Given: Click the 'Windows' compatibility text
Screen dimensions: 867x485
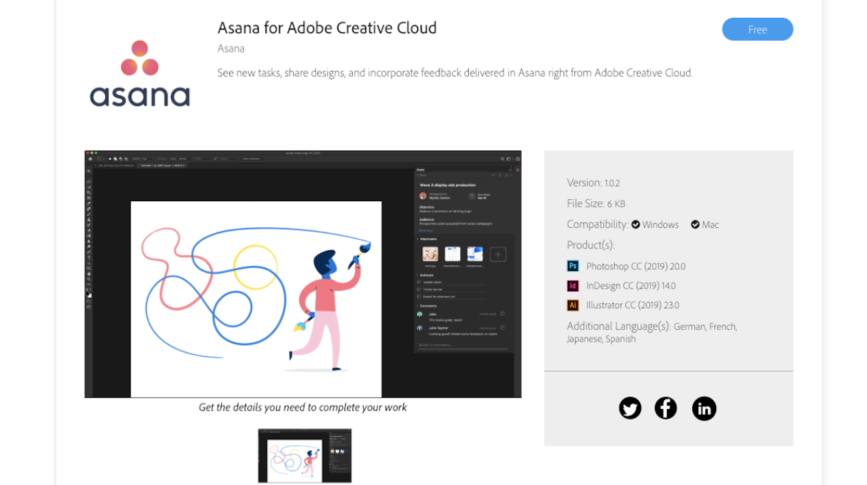Looking at the screenshot, I should click(660, 225).
